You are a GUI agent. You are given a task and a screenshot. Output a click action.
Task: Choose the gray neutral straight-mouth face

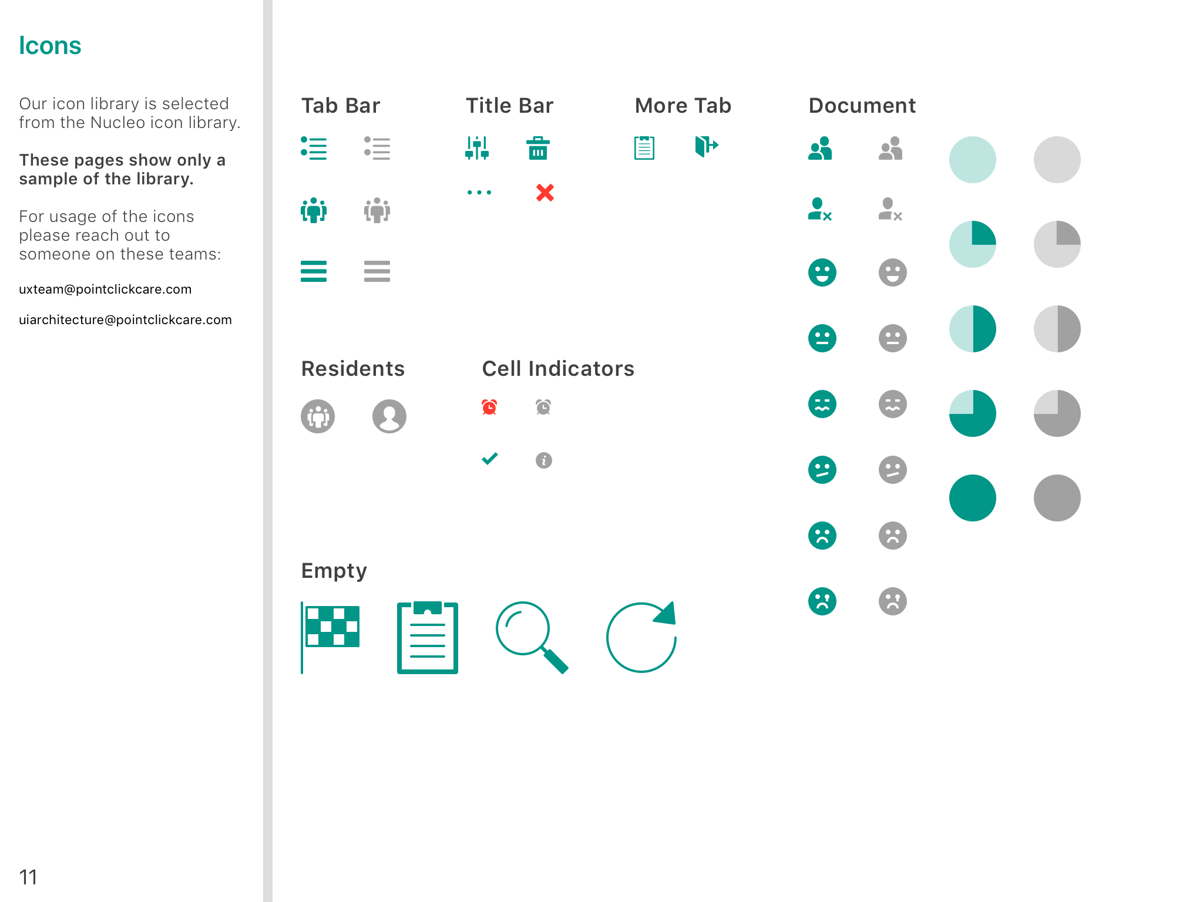click(893, 338)
